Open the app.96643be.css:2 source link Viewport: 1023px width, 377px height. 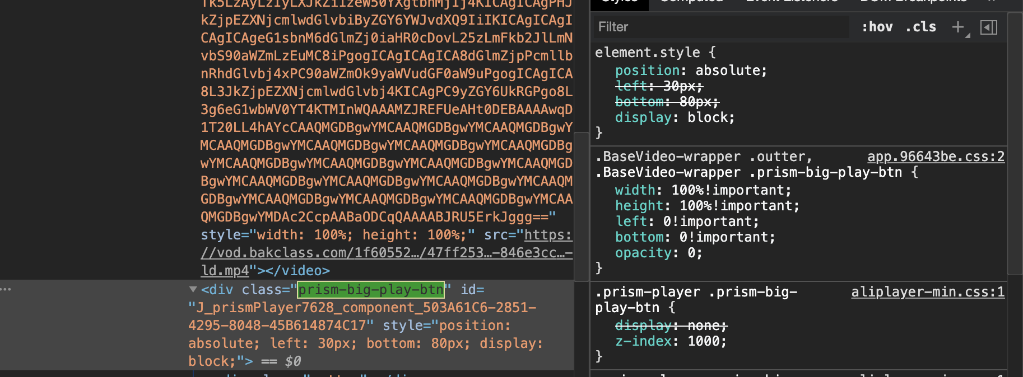point(936,157)
